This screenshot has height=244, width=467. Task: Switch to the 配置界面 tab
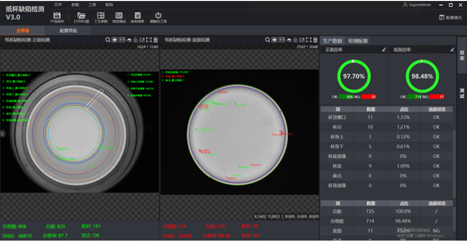click(68, 30)
